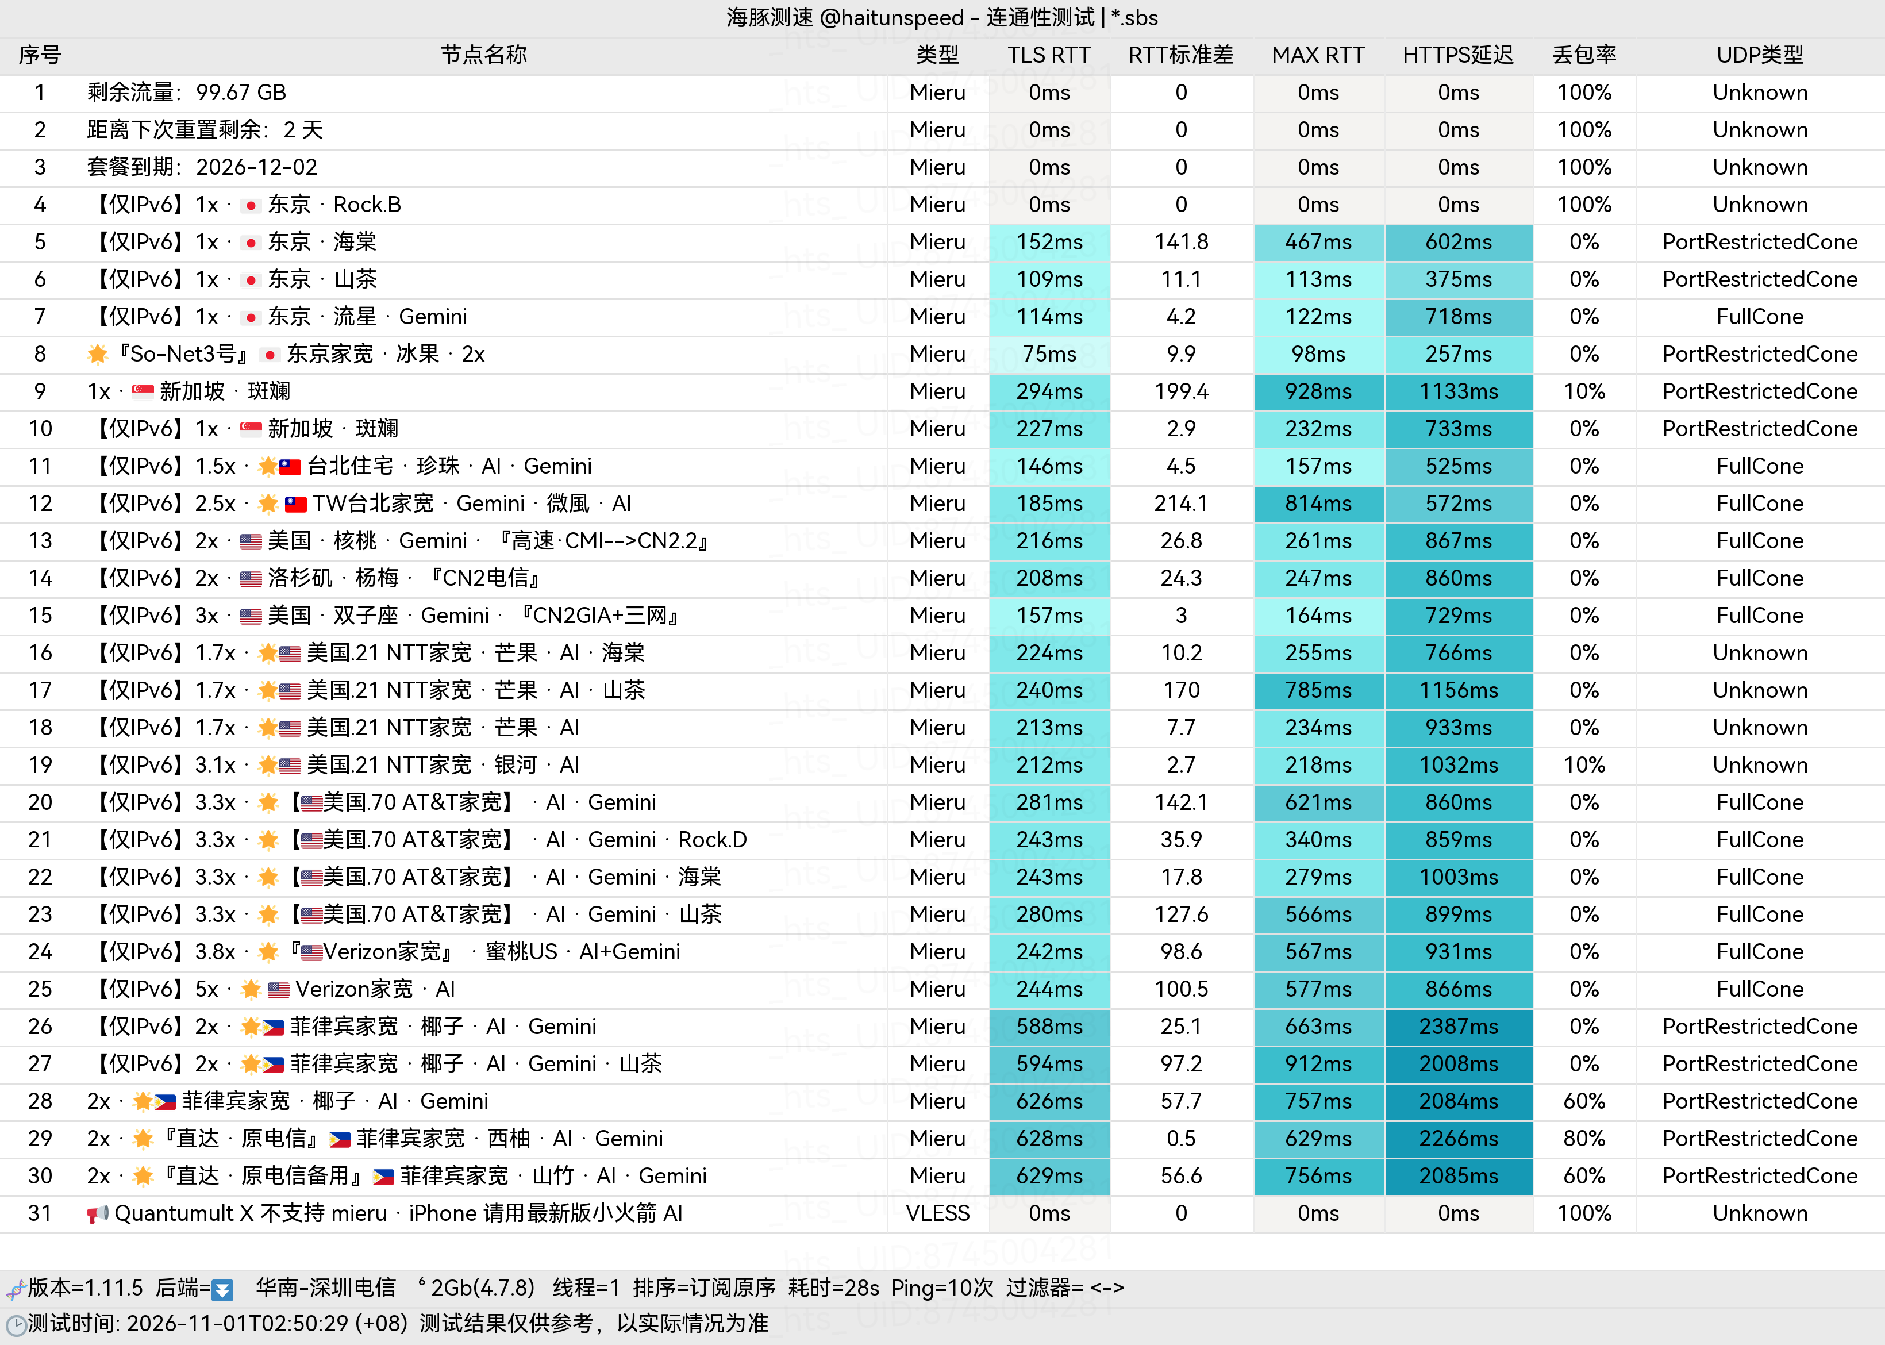The image size is (1885, 1345).
Task: Click the Japan flag in the Rock.B row
Action: (251, 205)
